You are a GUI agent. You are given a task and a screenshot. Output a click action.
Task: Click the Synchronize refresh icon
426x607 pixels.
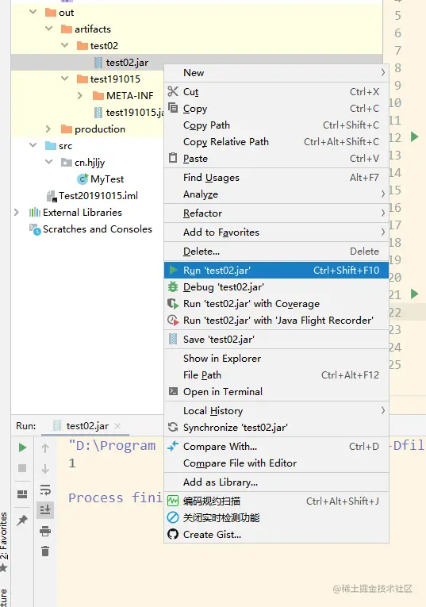point(173,427)
